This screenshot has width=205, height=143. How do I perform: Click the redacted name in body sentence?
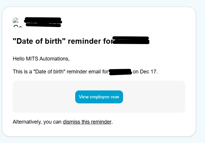point(120,72)
